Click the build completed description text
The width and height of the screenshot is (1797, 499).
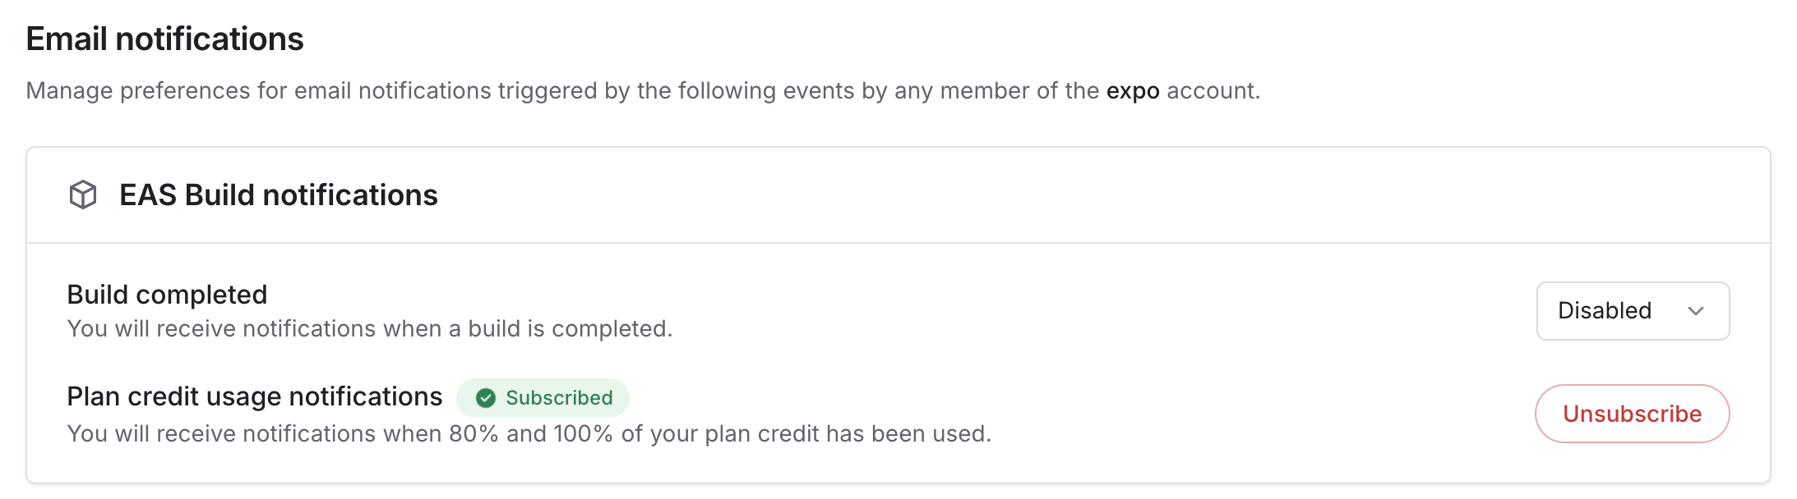[369, 329]
